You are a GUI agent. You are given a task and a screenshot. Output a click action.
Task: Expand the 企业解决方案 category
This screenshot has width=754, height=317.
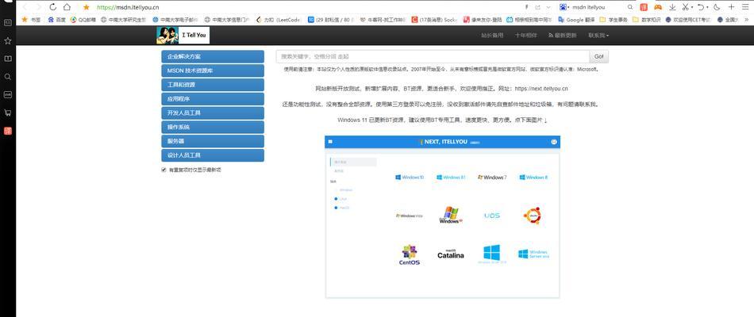213,57
